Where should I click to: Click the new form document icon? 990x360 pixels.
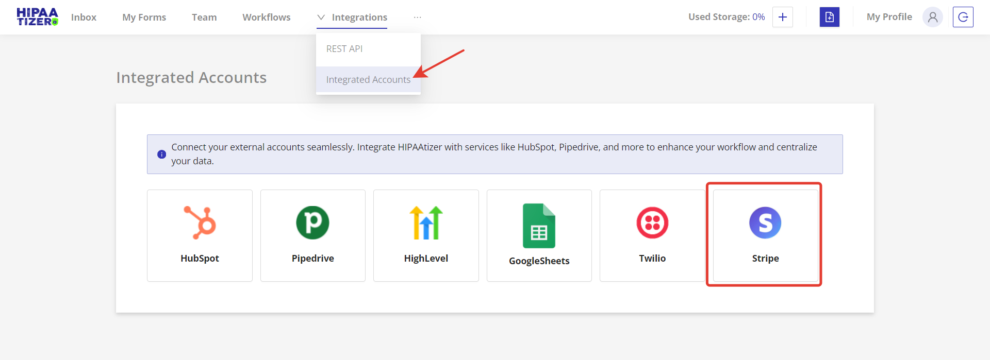click(829, 17)
